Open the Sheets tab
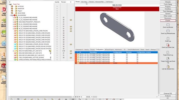 (142, 49)
